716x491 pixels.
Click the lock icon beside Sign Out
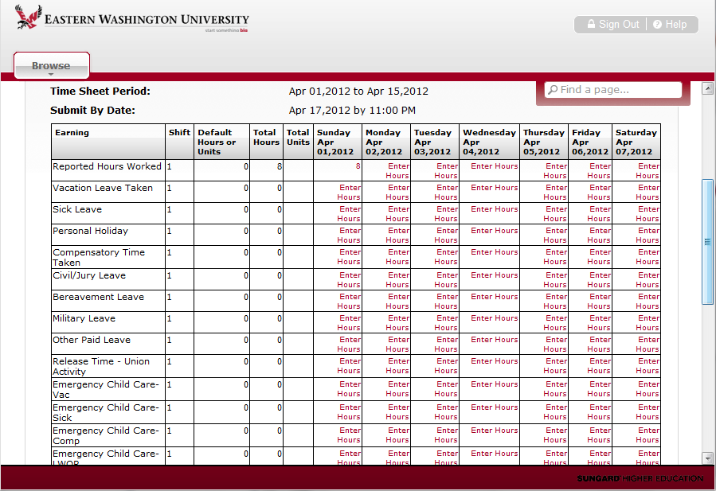(x=591, y=24)
